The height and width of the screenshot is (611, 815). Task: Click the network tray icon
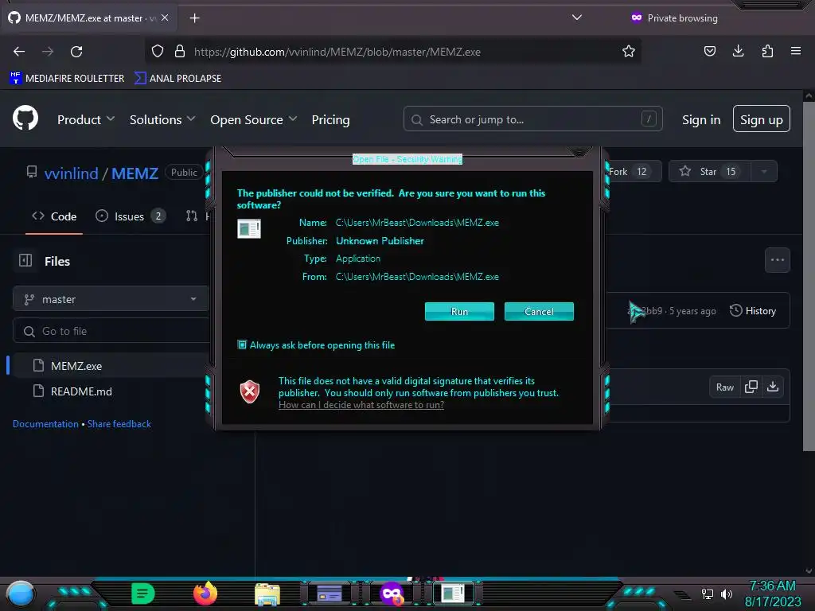tap(708, 593)
